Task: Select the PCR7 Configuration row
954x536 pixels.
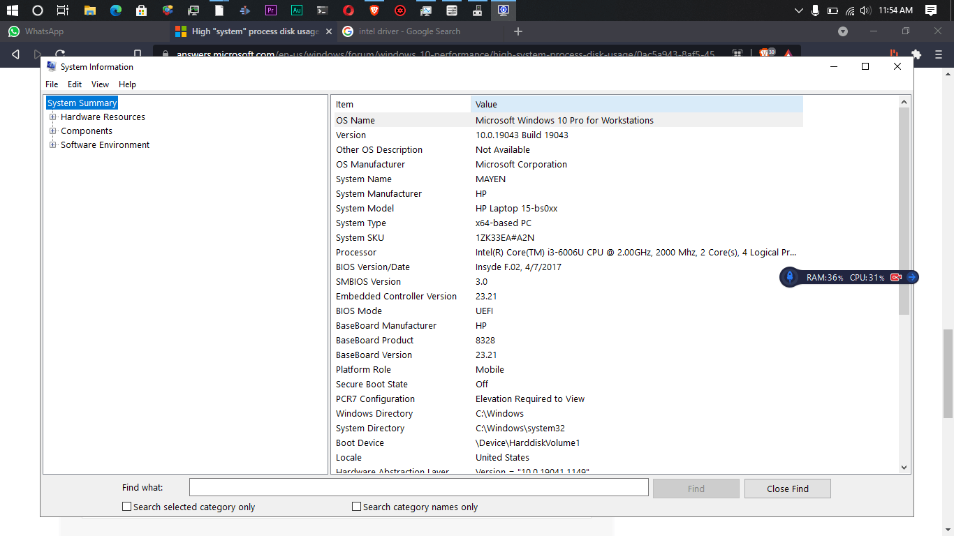Action: pyautogui.click(x=568, y=399)
